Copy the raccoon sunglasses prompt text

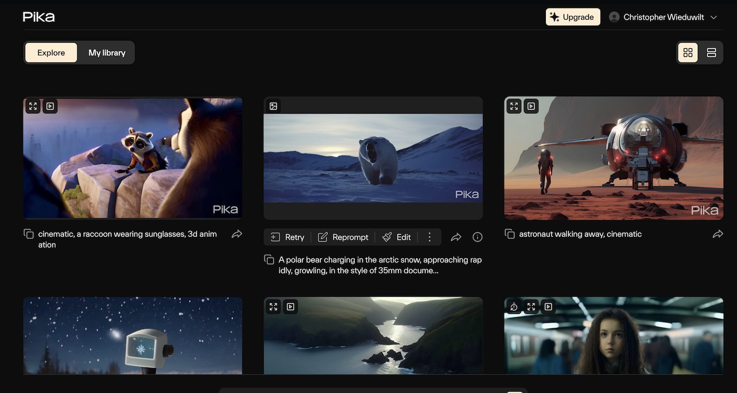(x=29, y=234)
